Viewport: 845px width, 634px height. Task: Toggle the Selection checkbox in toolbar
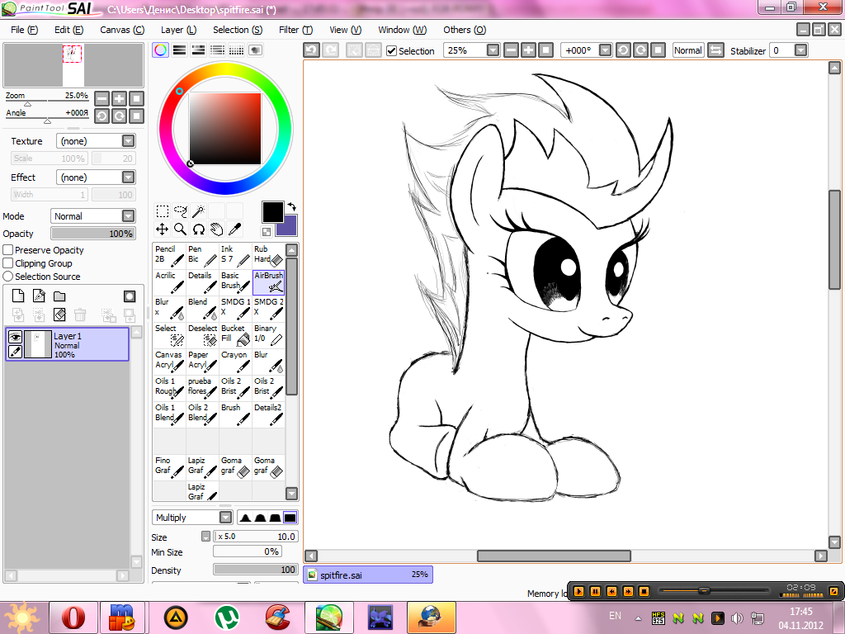coord(392,50)
